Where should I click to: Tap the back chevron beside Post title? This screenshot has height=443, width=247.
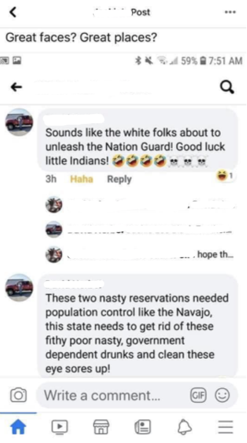pos(13,12)
